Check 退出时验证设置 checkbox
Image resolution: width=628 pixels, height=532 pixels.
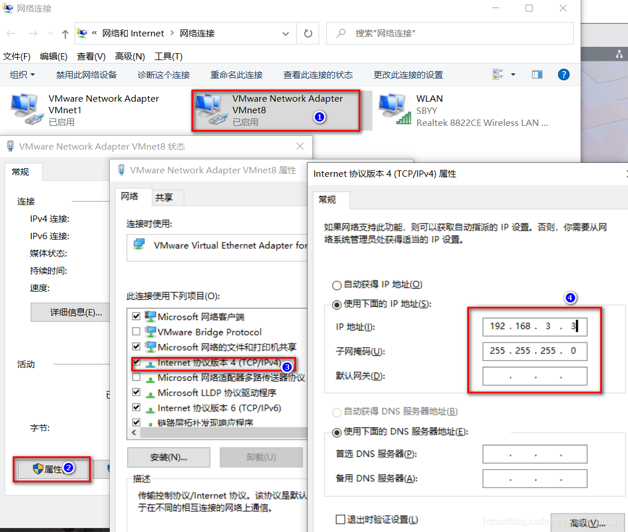pyautogui.click(x=341, y=520)
